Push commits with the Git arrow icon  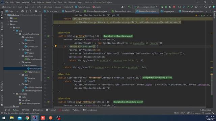click(192, 7)
